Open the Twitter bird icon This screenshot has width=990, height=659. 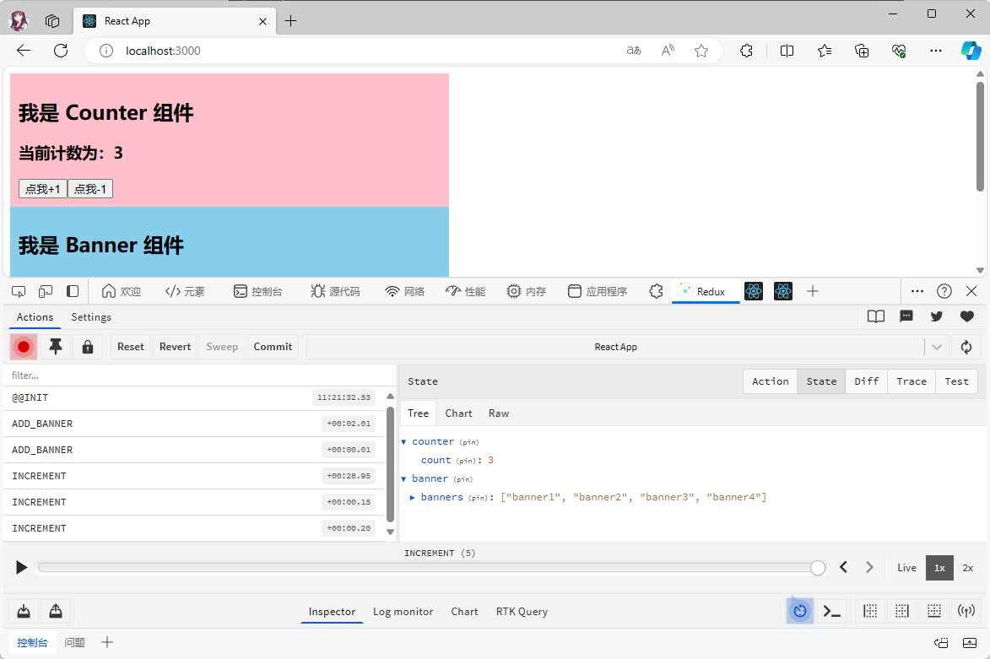point(937,316)
